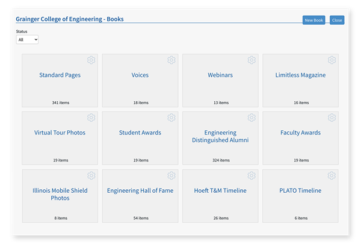This screenshot has height=244, width=361.
Task: Open Engineering Hall of Fame gear
Action: pos(171,175)
